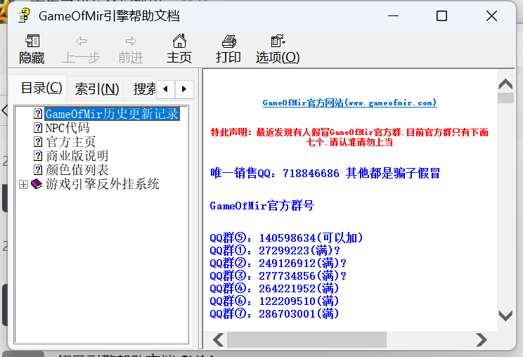Click the Back (上一步) toolbar arrow

pyautogui.click(x=81, y=41)
